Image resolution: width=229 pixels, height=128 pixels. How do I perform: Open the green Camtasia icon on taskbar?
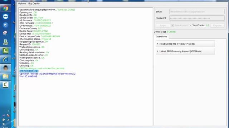tap(6, 50)
